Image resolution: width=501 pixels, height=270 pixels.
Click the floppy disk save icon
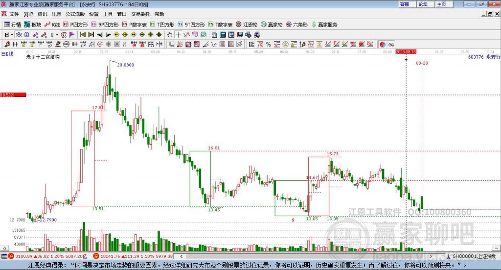(240, 35)
